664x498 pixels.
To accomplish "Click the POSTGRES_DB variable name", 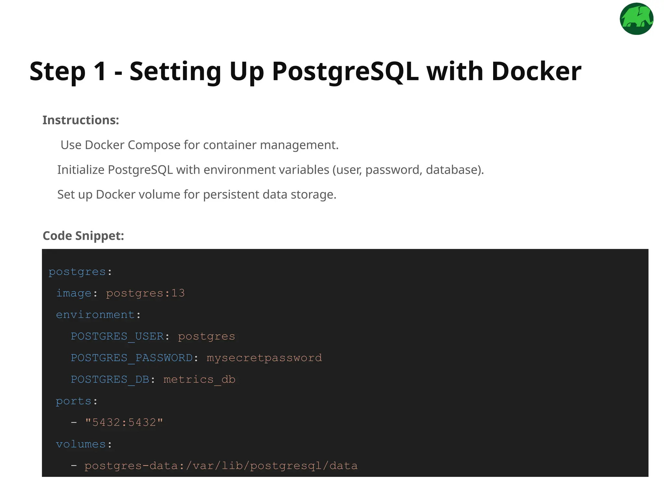I will pyautogui.click(x=110, y=379).
